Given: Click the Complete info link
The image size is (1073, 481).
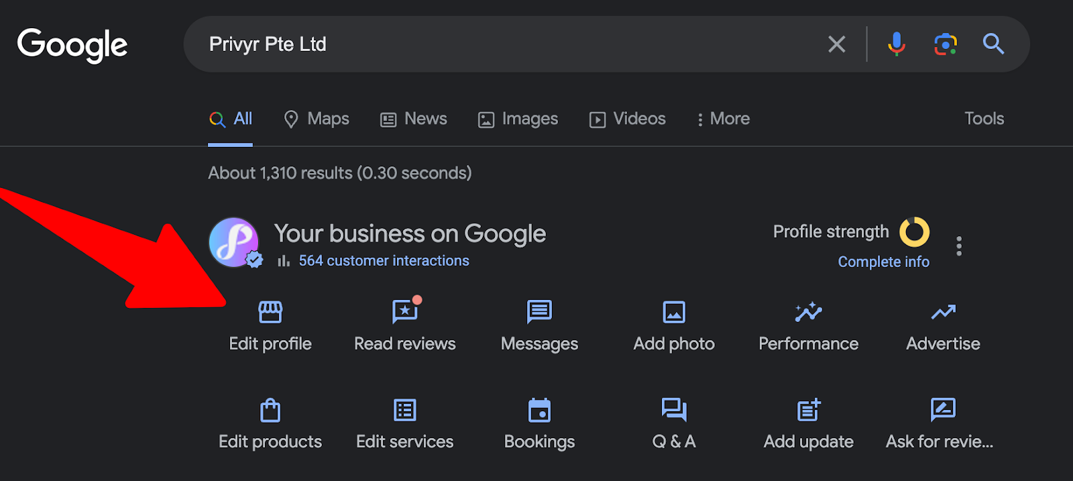Looking at the screenshot, I should pyautogui.click(x=883, y=262).
